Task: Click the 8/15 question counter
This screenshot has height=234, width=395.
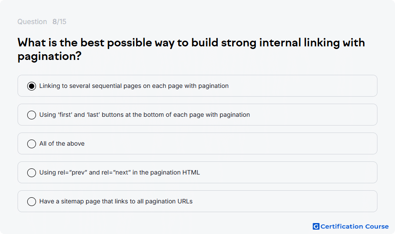Action: tap(59, 21)
